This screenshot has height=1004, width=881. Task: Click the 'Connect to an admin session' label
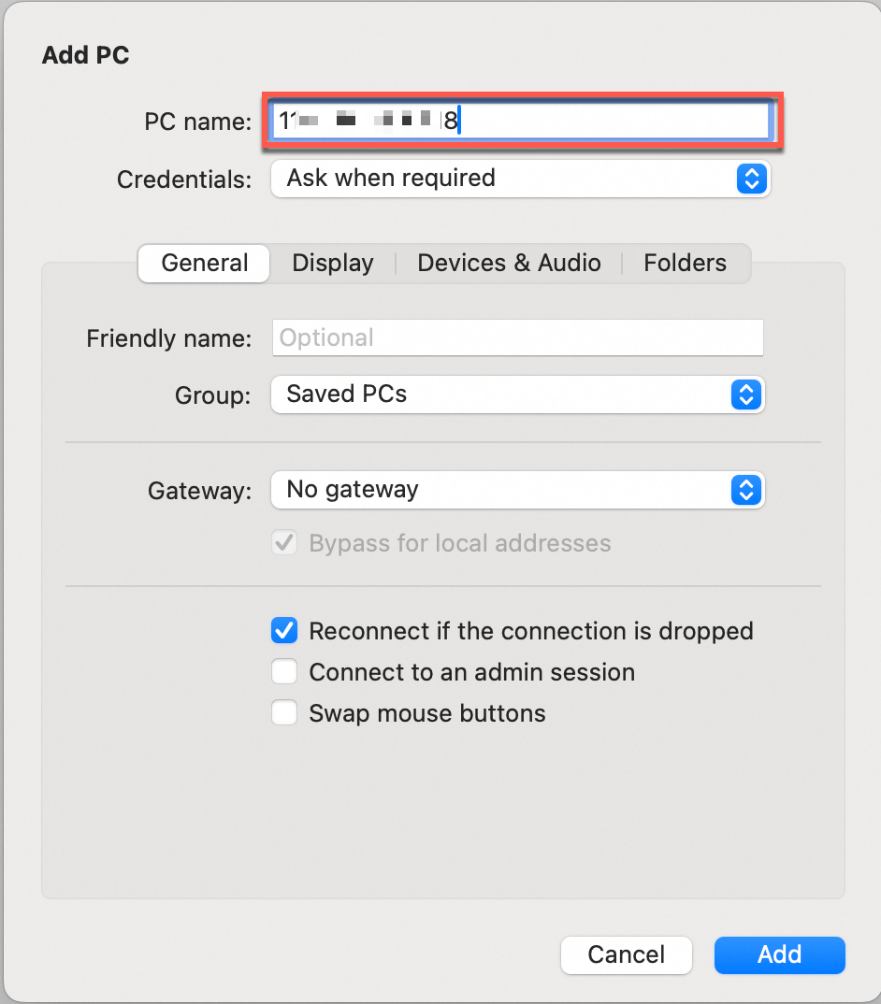(x=471, y=673)
